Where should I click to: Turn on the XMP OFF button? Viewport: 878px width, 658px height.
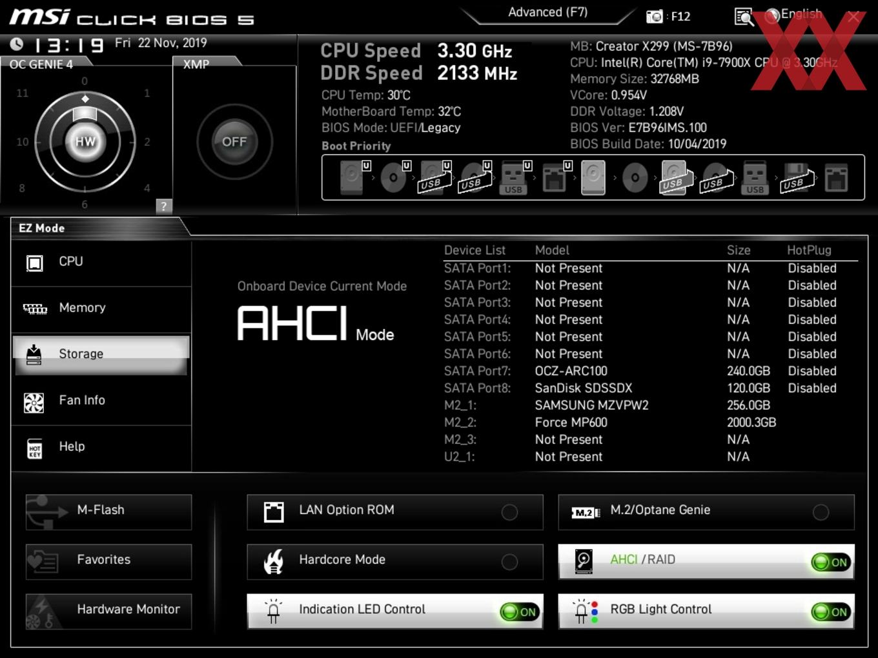234,142
